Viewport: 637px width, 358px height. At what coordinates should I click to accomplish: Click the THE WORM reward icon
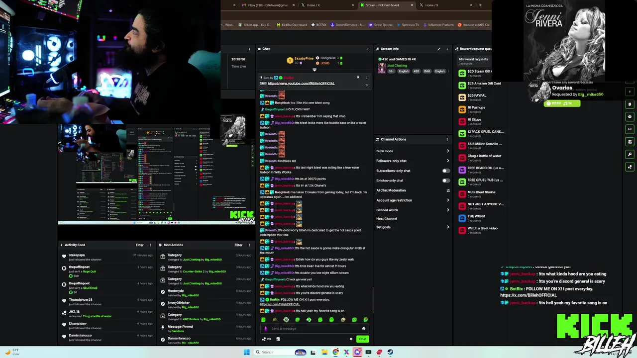point(462,218)
